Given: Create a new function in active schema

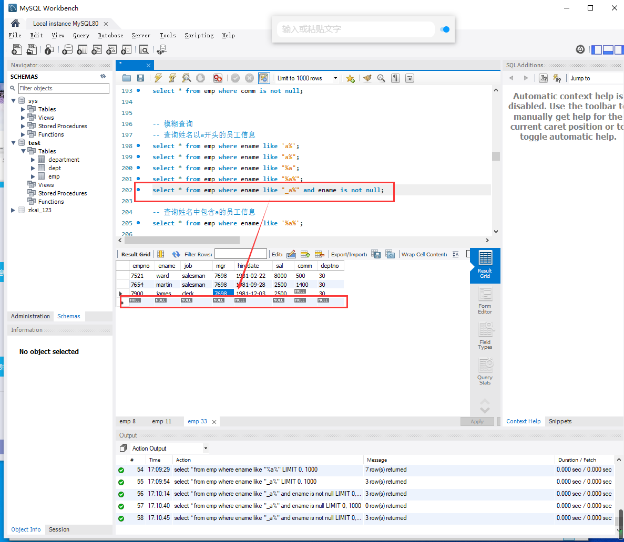Looking at the screenshot, I should pyautogui.click(x=126, y=49).
